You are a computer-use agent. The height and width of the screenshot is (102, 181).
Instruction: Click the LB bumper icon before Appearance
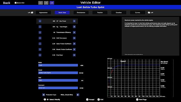[x=32, y=13]
